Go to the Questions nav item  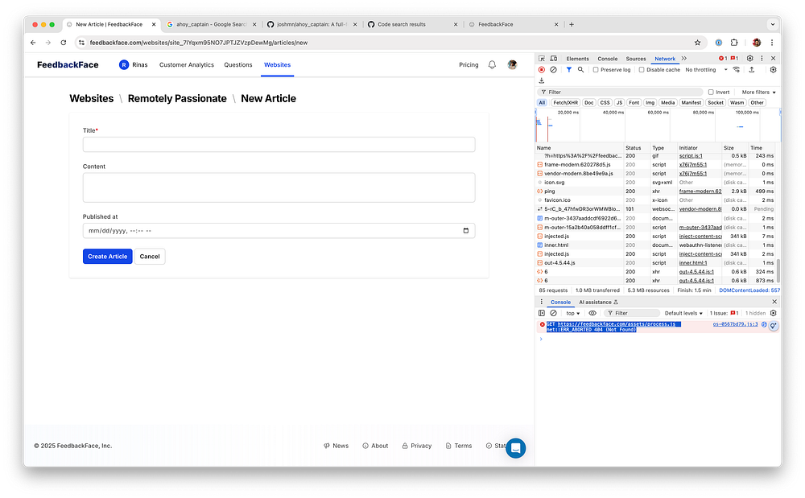(x=237, y=65)
